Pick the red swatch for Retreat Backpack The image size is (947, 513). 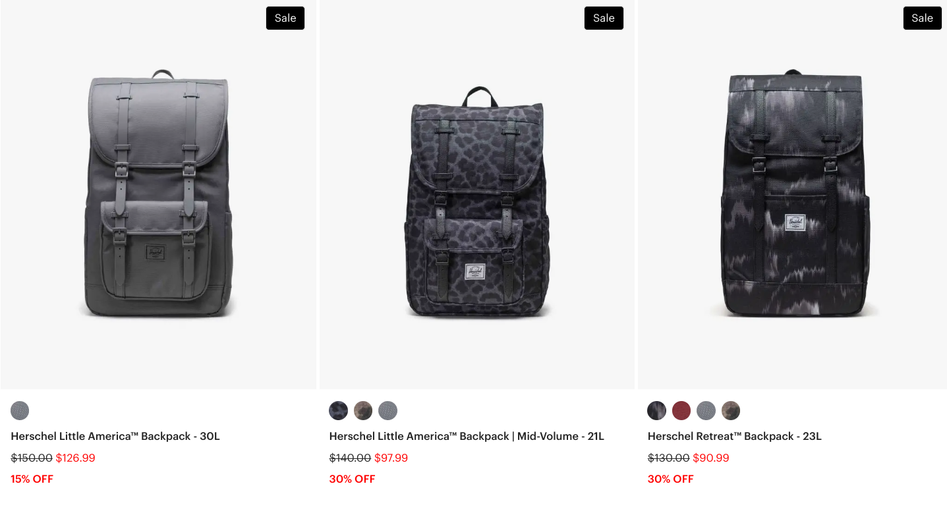coord(681,411)
